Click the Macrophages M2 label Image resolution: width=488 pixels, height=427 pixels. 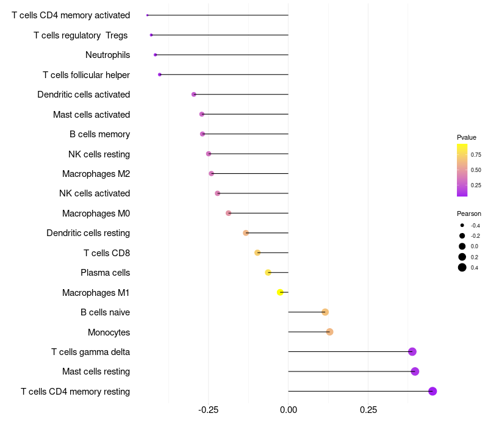[x=96, y=174]
